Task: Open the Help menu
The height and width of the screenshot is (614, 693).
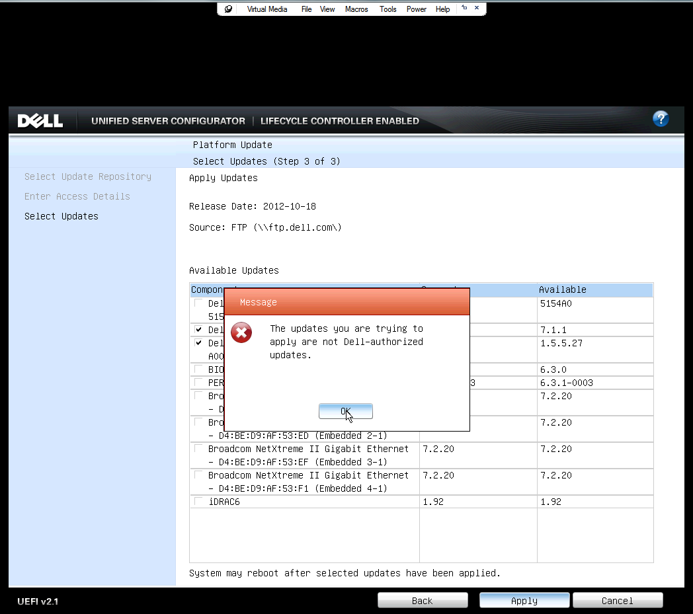Action: pos(442,9)
